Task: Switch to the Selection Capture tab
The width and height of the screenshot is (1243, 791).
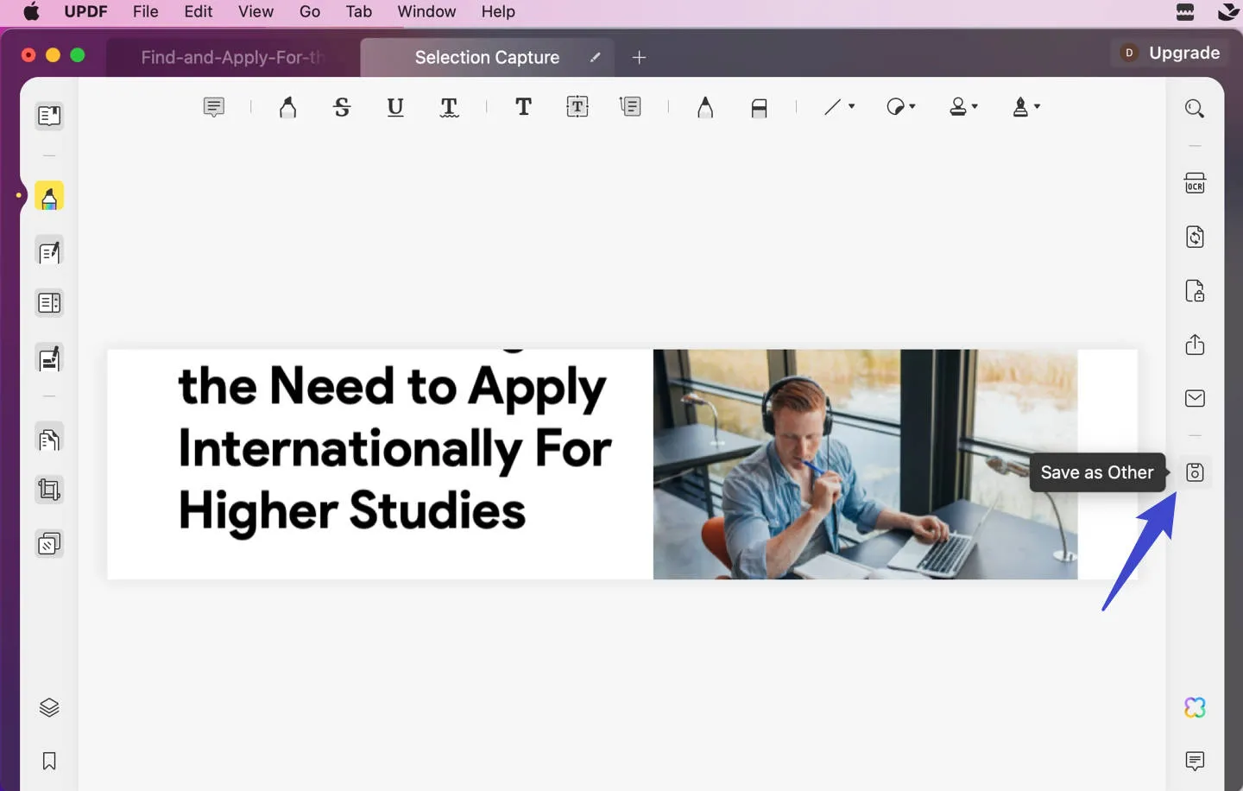Action: point(487,57)
